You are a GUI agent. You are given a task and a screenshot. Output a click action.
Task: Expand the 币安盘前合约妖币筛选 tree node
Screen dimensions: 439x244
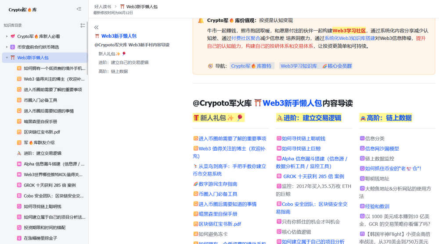(7, 47)
